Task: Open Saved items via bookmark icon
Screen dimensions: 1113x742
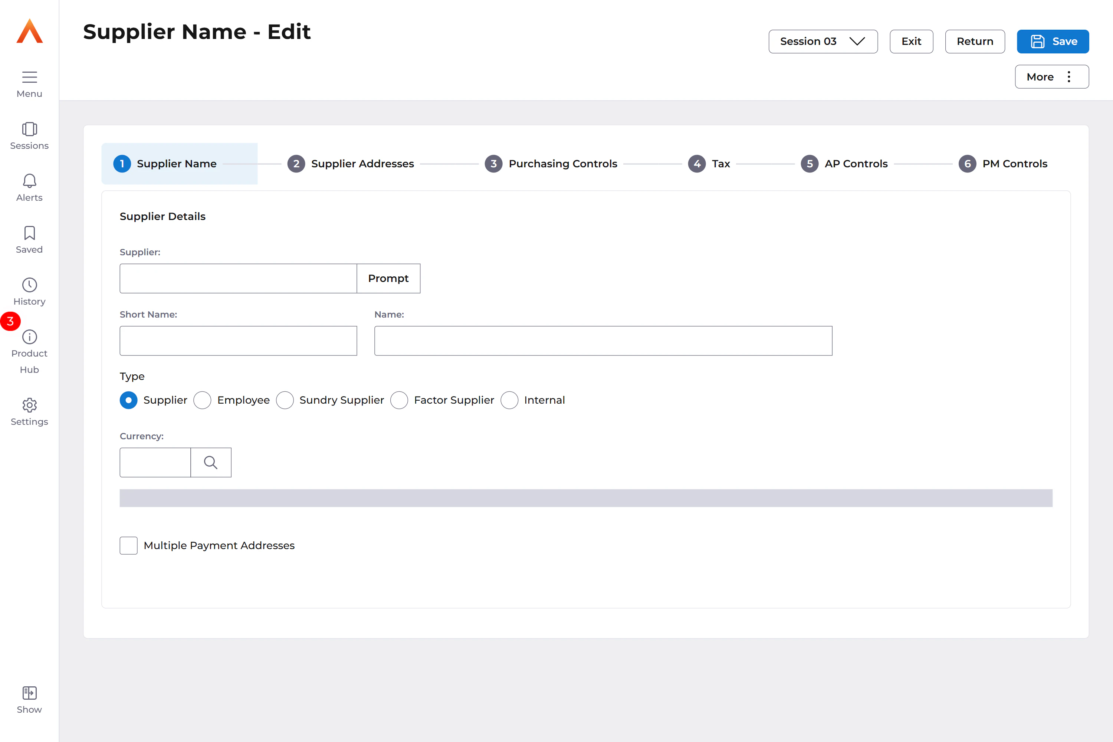Action: (29, 233)
